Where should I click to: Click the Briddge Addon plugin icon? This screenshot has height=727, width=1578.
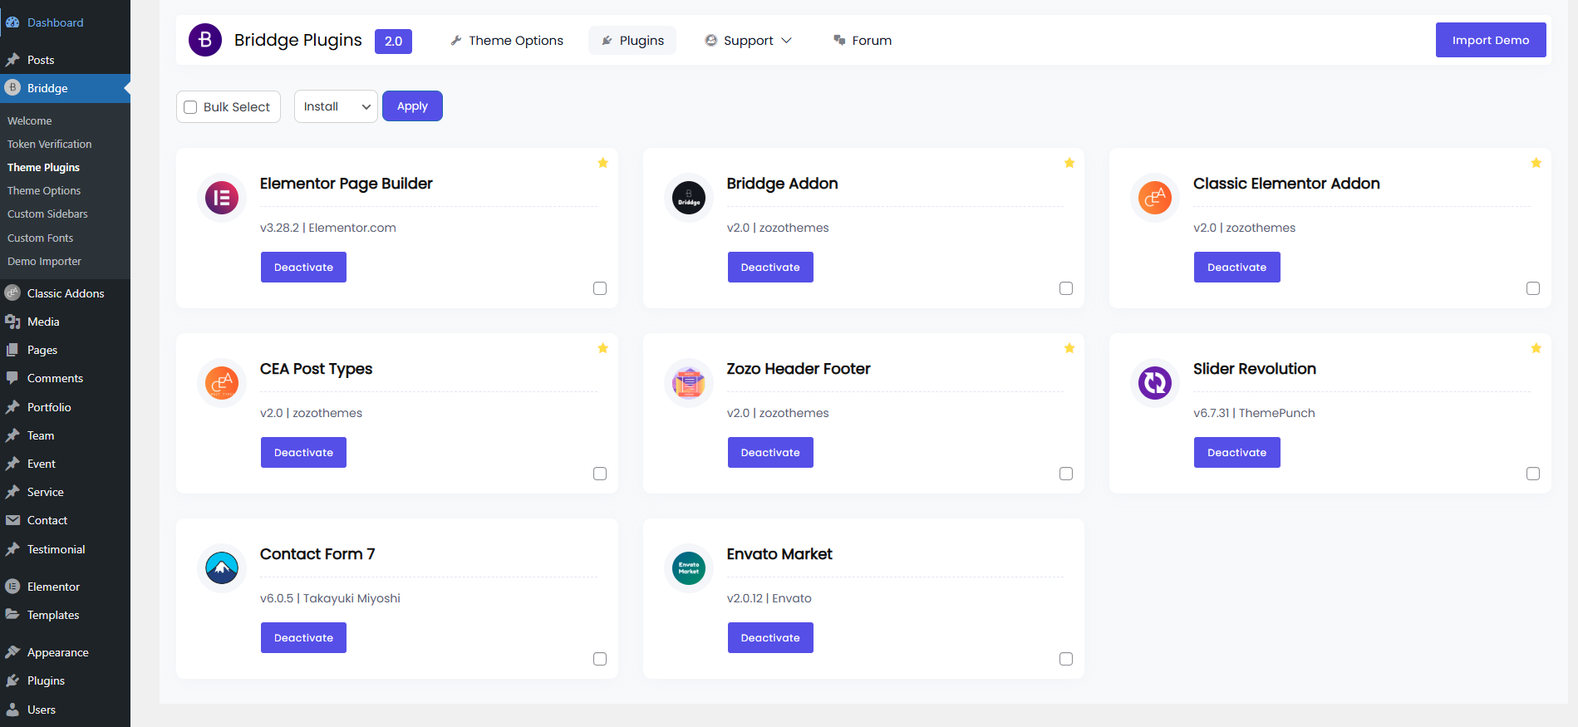pyautogui.click(x=688, y=198)
